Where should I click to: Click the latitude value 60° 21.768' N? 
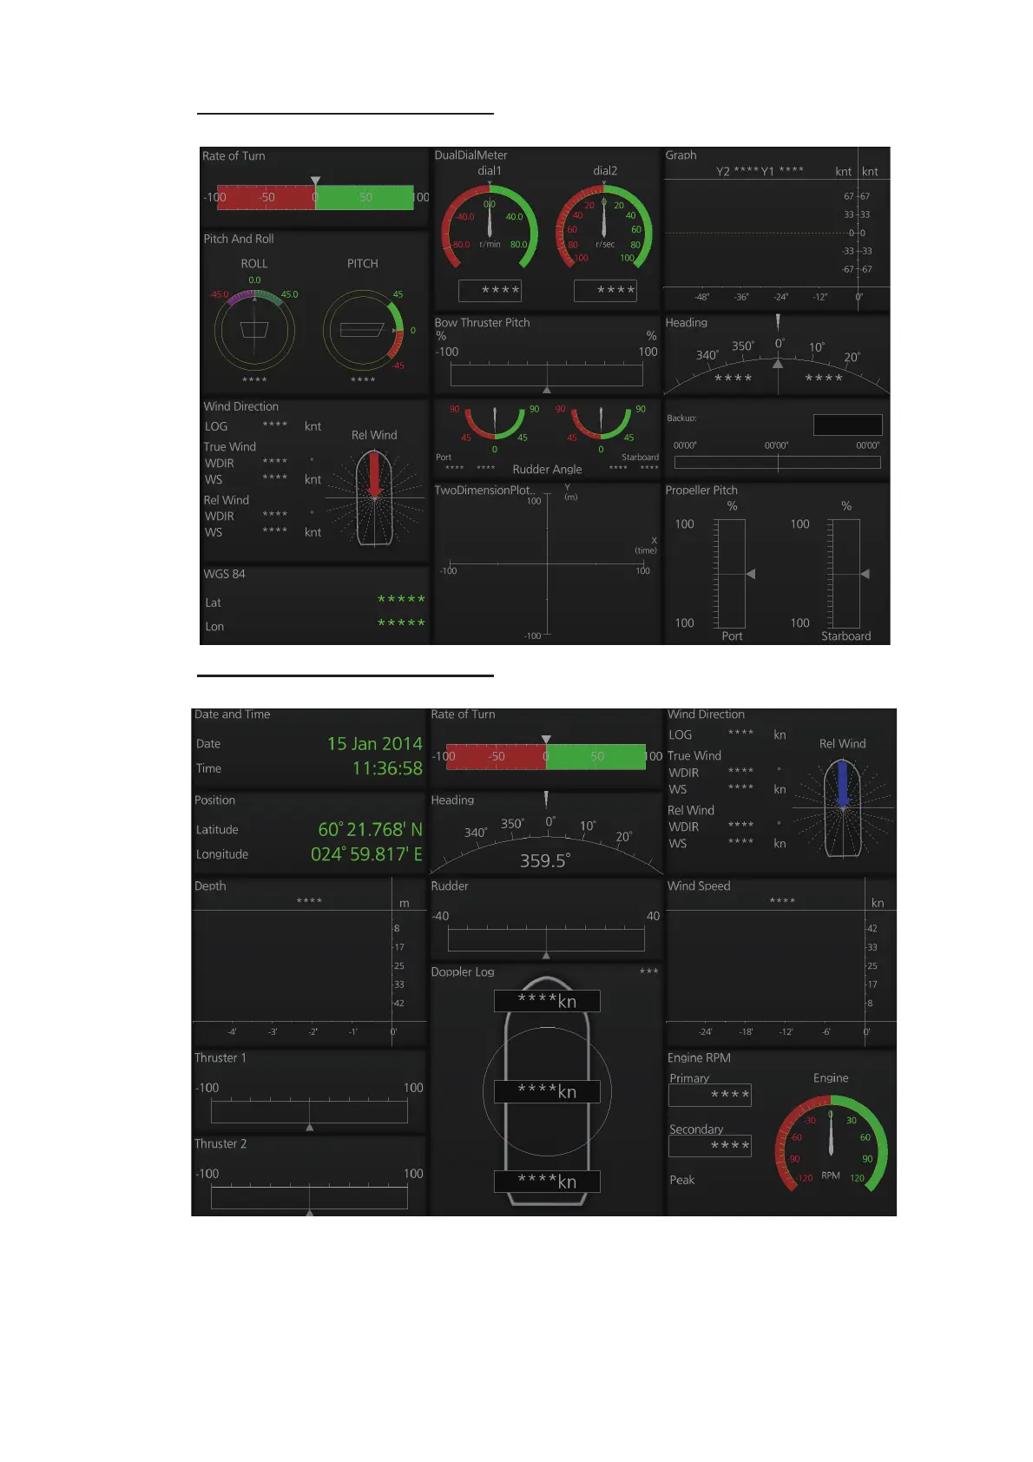(x=371, y=830)
